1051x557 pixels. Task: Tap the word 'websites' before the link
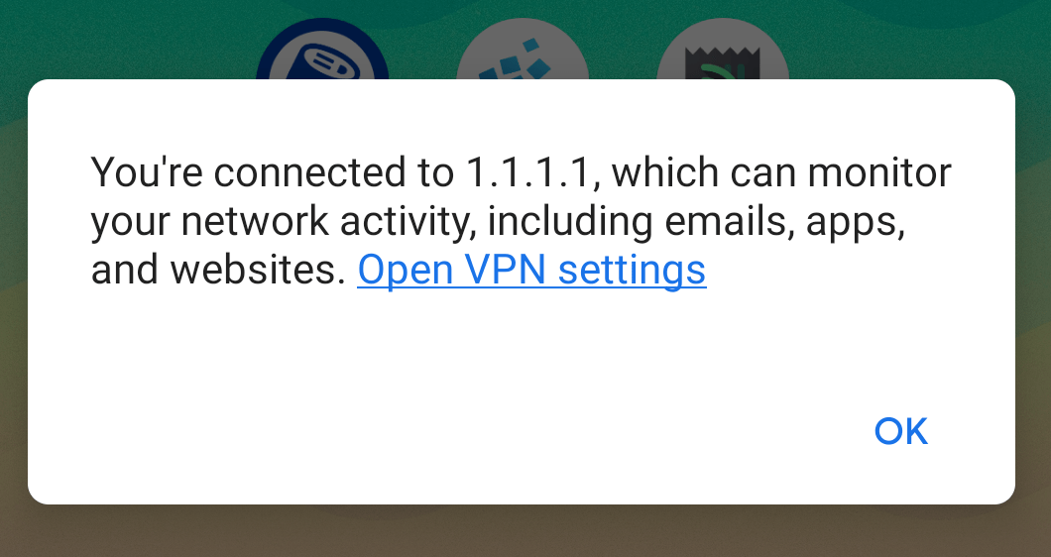coord(258,270)
